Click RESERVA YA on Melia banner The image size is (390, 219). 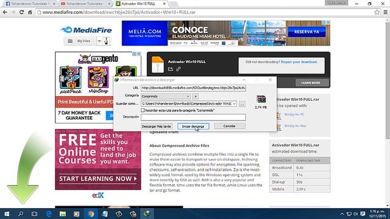pyautogui.click(x=307, y=32)
